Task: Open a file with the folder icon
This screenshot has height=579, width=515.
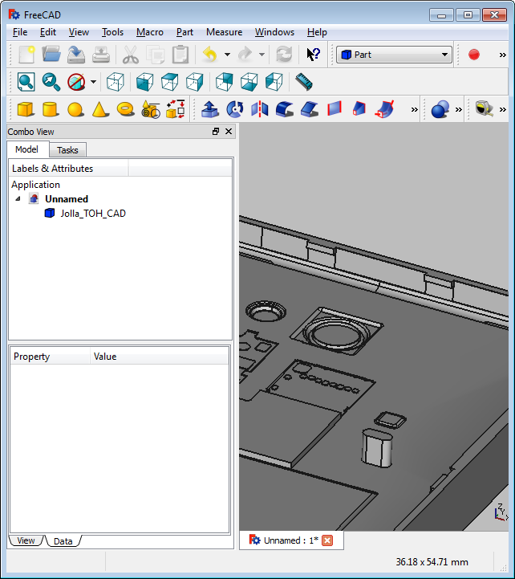Action: point(51,55)
